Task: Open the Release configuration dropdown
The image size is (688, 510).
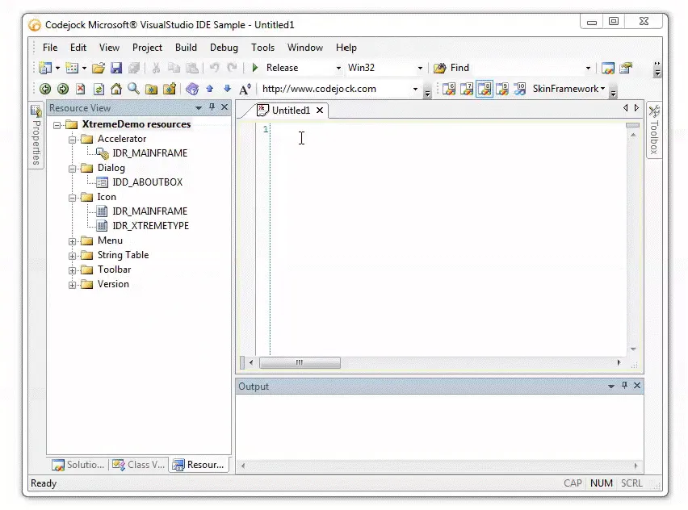Action: click(x=338, y=67)
